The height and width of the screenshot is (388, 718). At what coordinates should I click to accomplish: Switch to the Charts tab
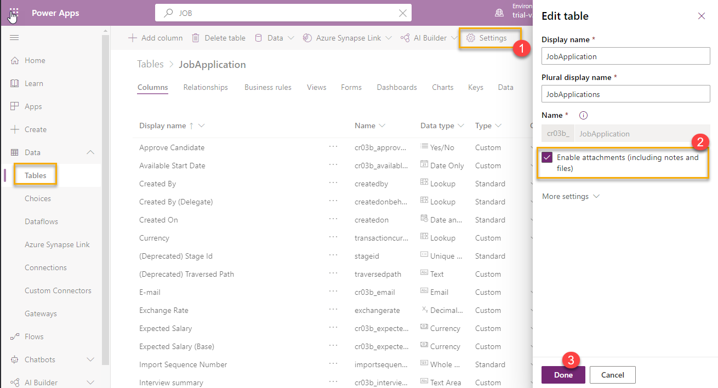click(443, 87)
